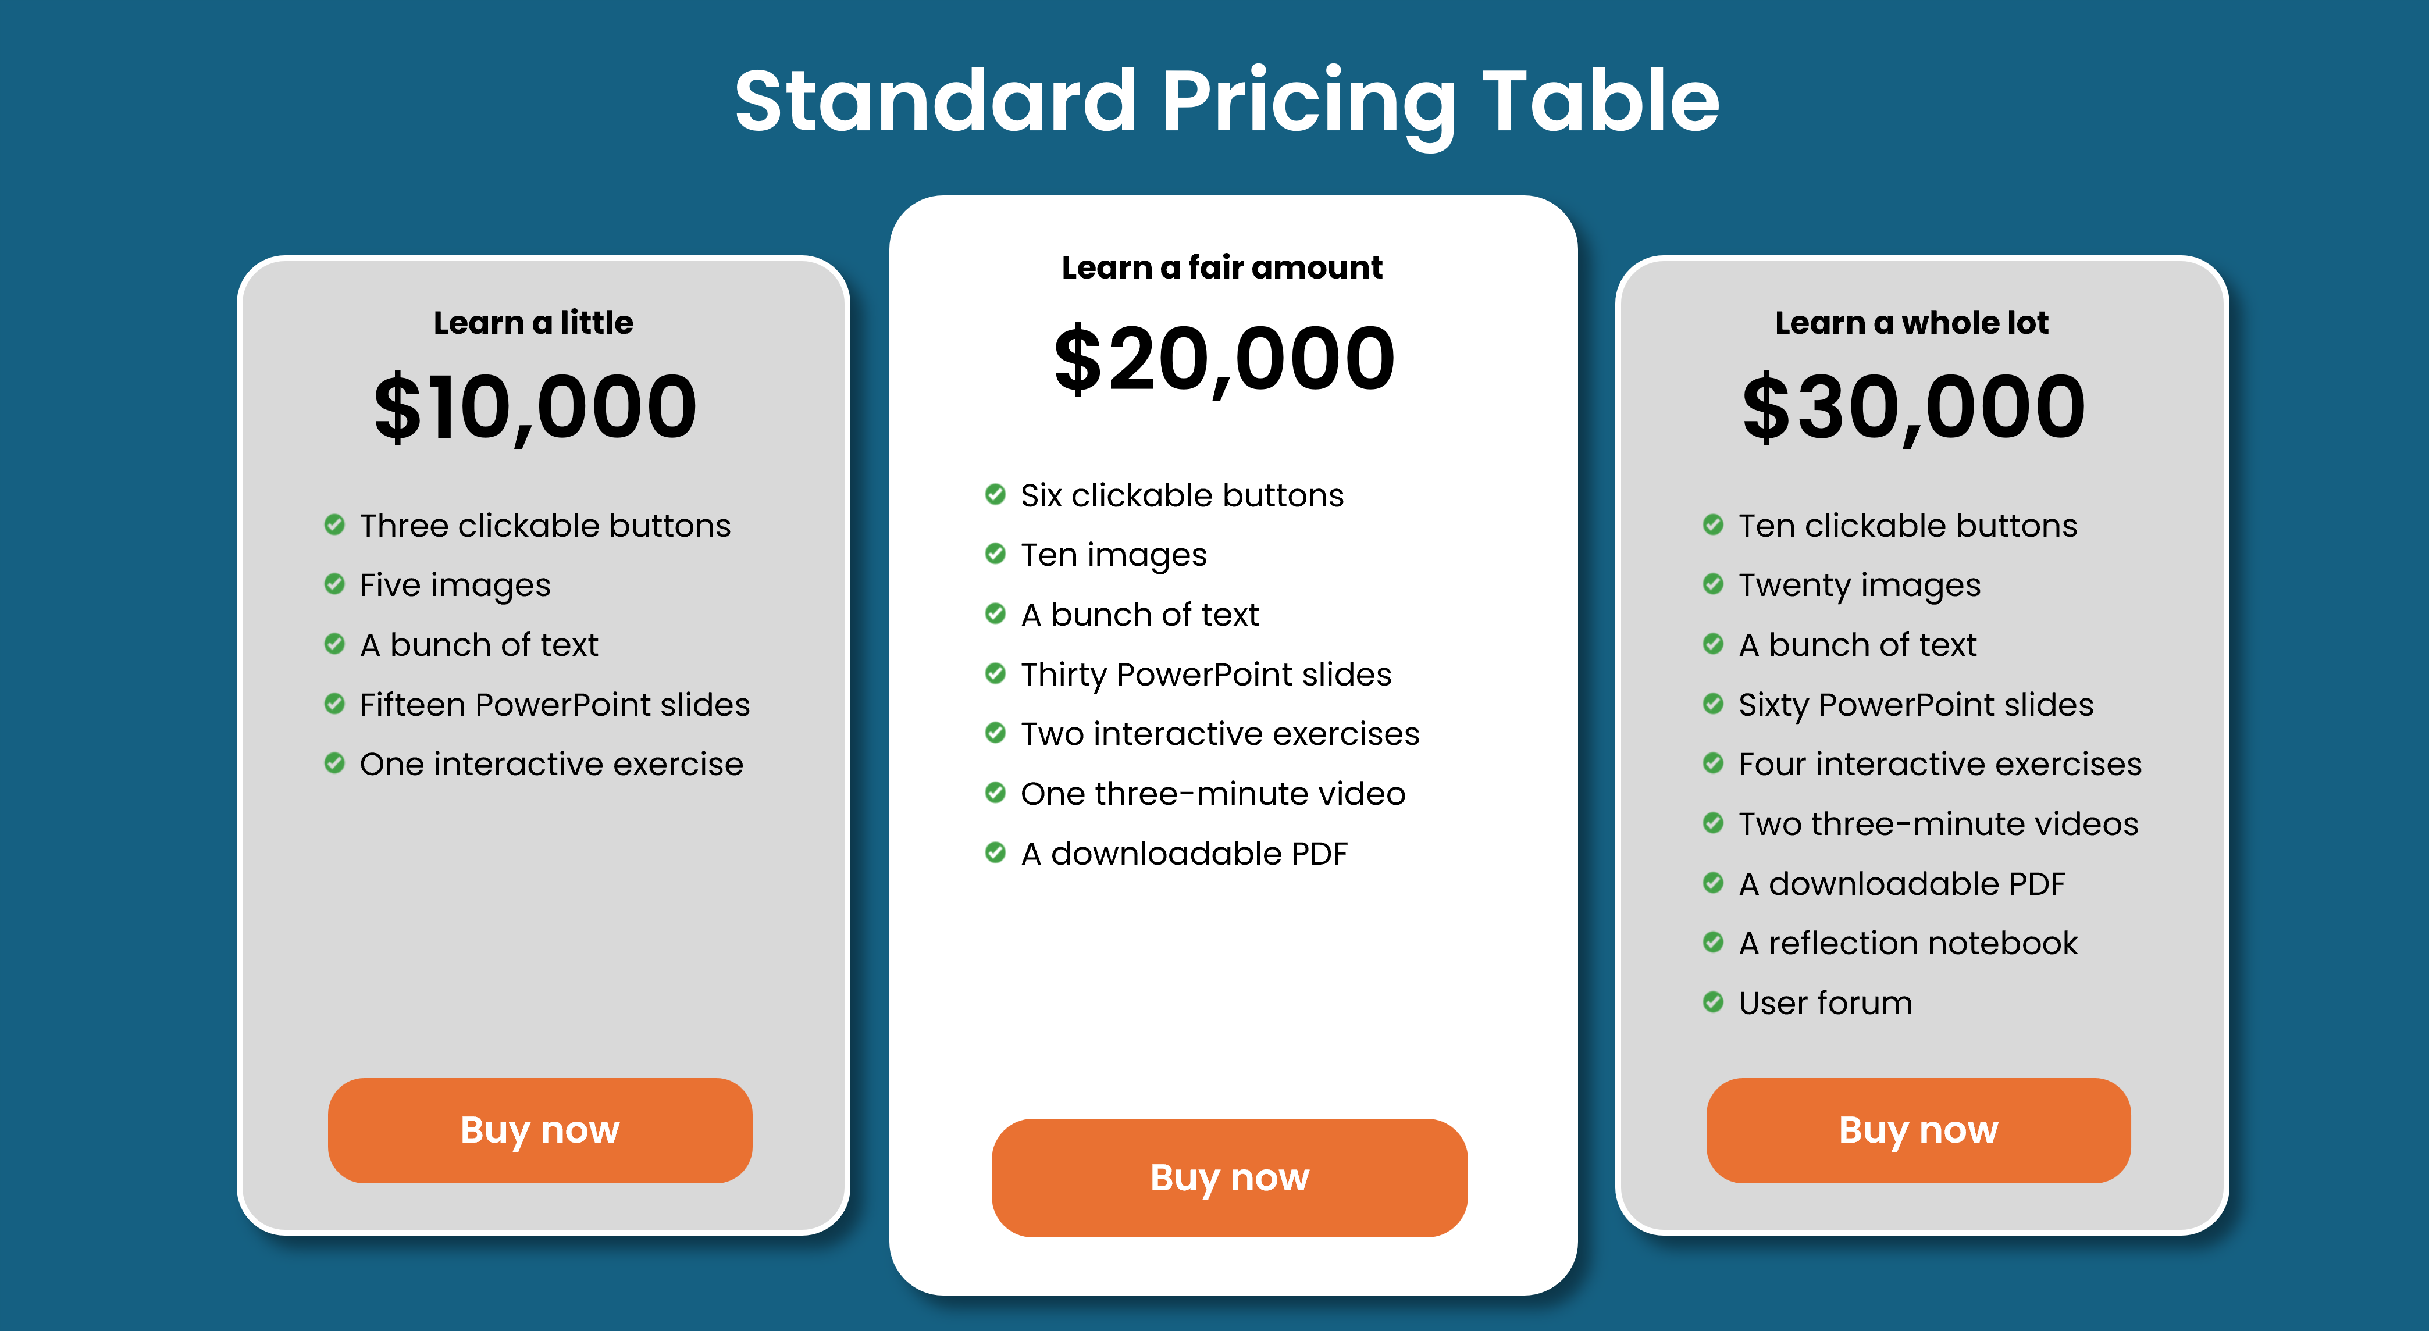
Task: Click the checkmark next to Two three-minute videos
Action: click(1714, 824)
